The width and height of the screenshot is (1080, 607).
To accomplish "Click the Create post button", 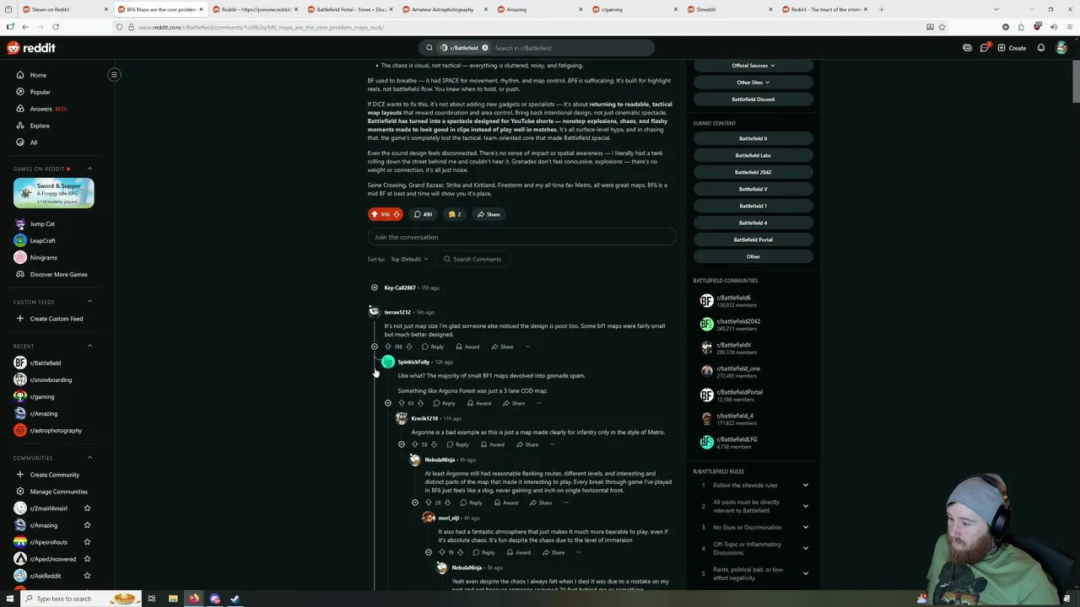I will [x=1012, y=48].
